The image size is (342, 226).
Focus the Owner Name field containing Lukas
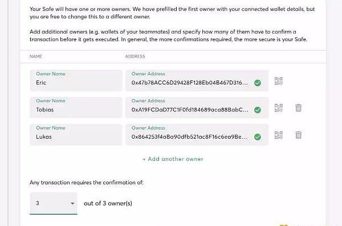coord(76,135)
